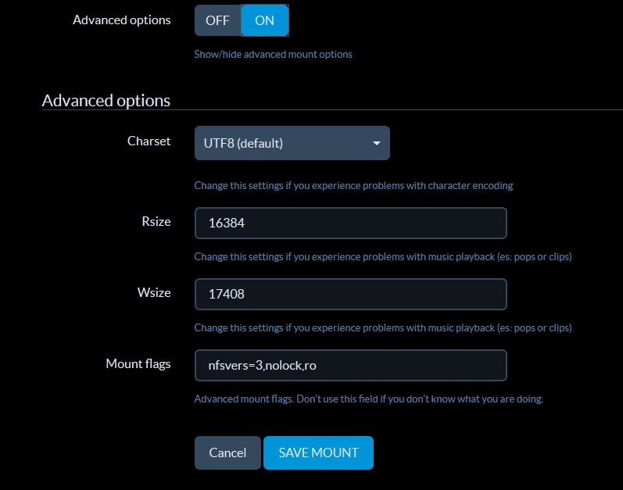Viewport: 623px width, 490px height.
Task: Click the SAVE MOUNT button
Action: coord(318,452)
